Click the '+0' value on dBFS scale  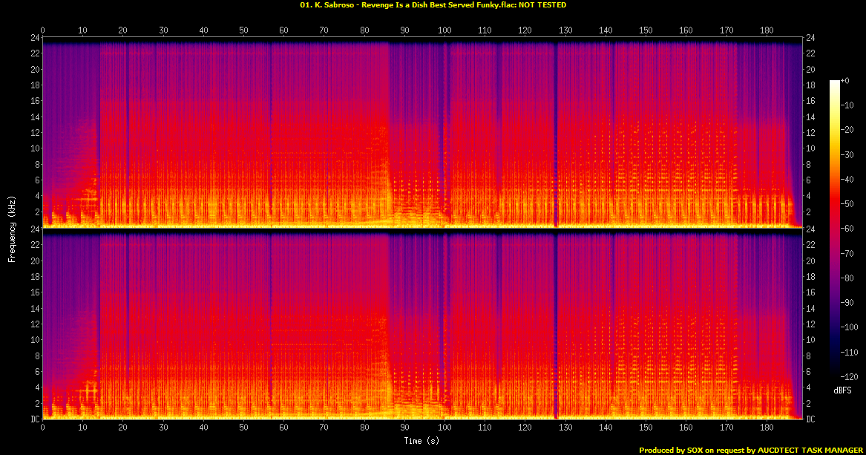point(845,81)
